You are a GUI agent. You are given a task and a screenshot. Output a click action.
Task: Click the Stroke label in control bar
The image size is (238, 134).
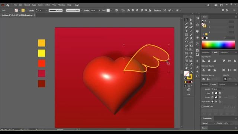click(32, 10)
